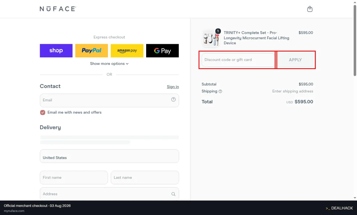357x215 pixels.
Task: Click the item quantity badge showing 1
Action: click(x=218, y=31)
